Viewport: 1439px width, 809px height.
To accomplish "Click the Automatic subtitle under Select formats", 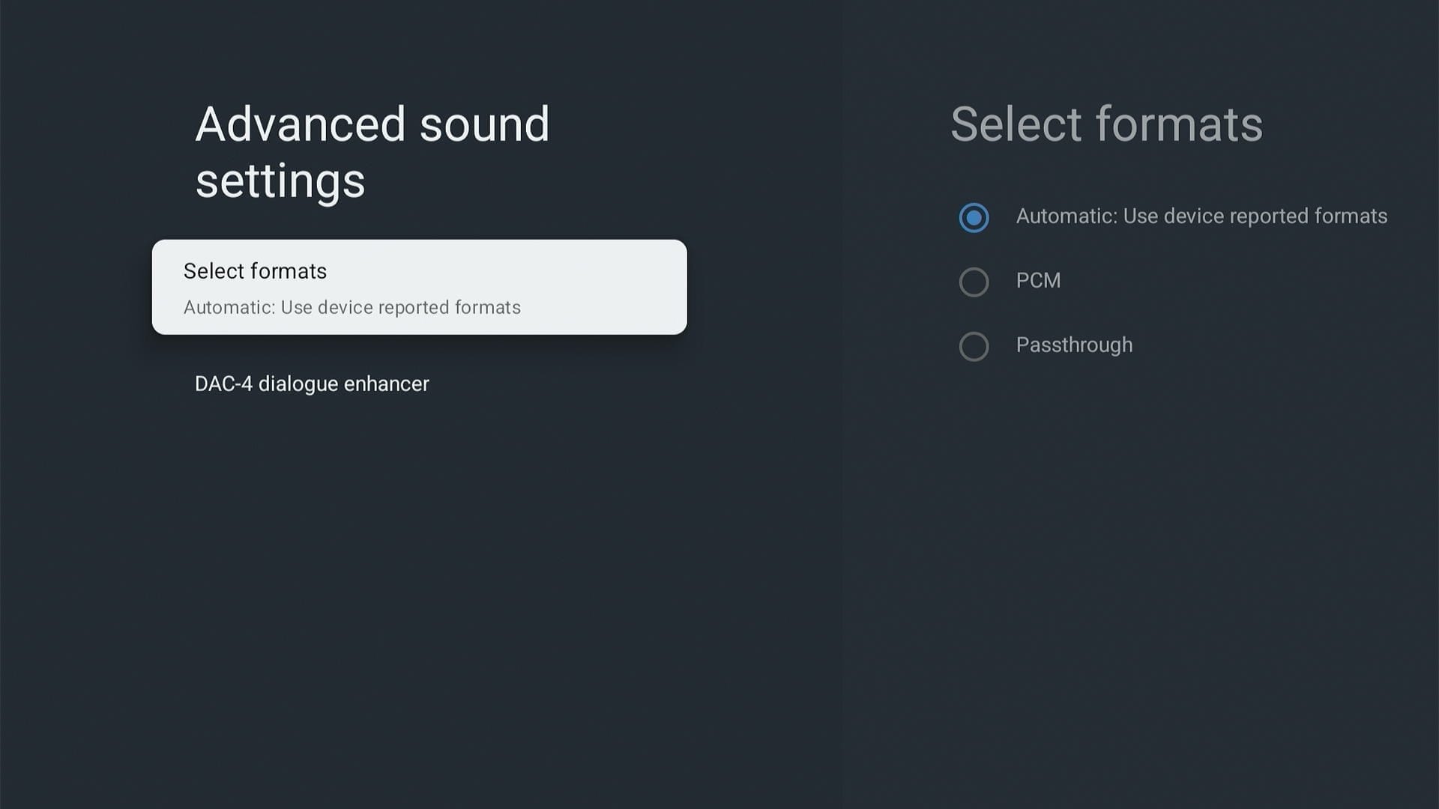I will [x=352, y=307].
